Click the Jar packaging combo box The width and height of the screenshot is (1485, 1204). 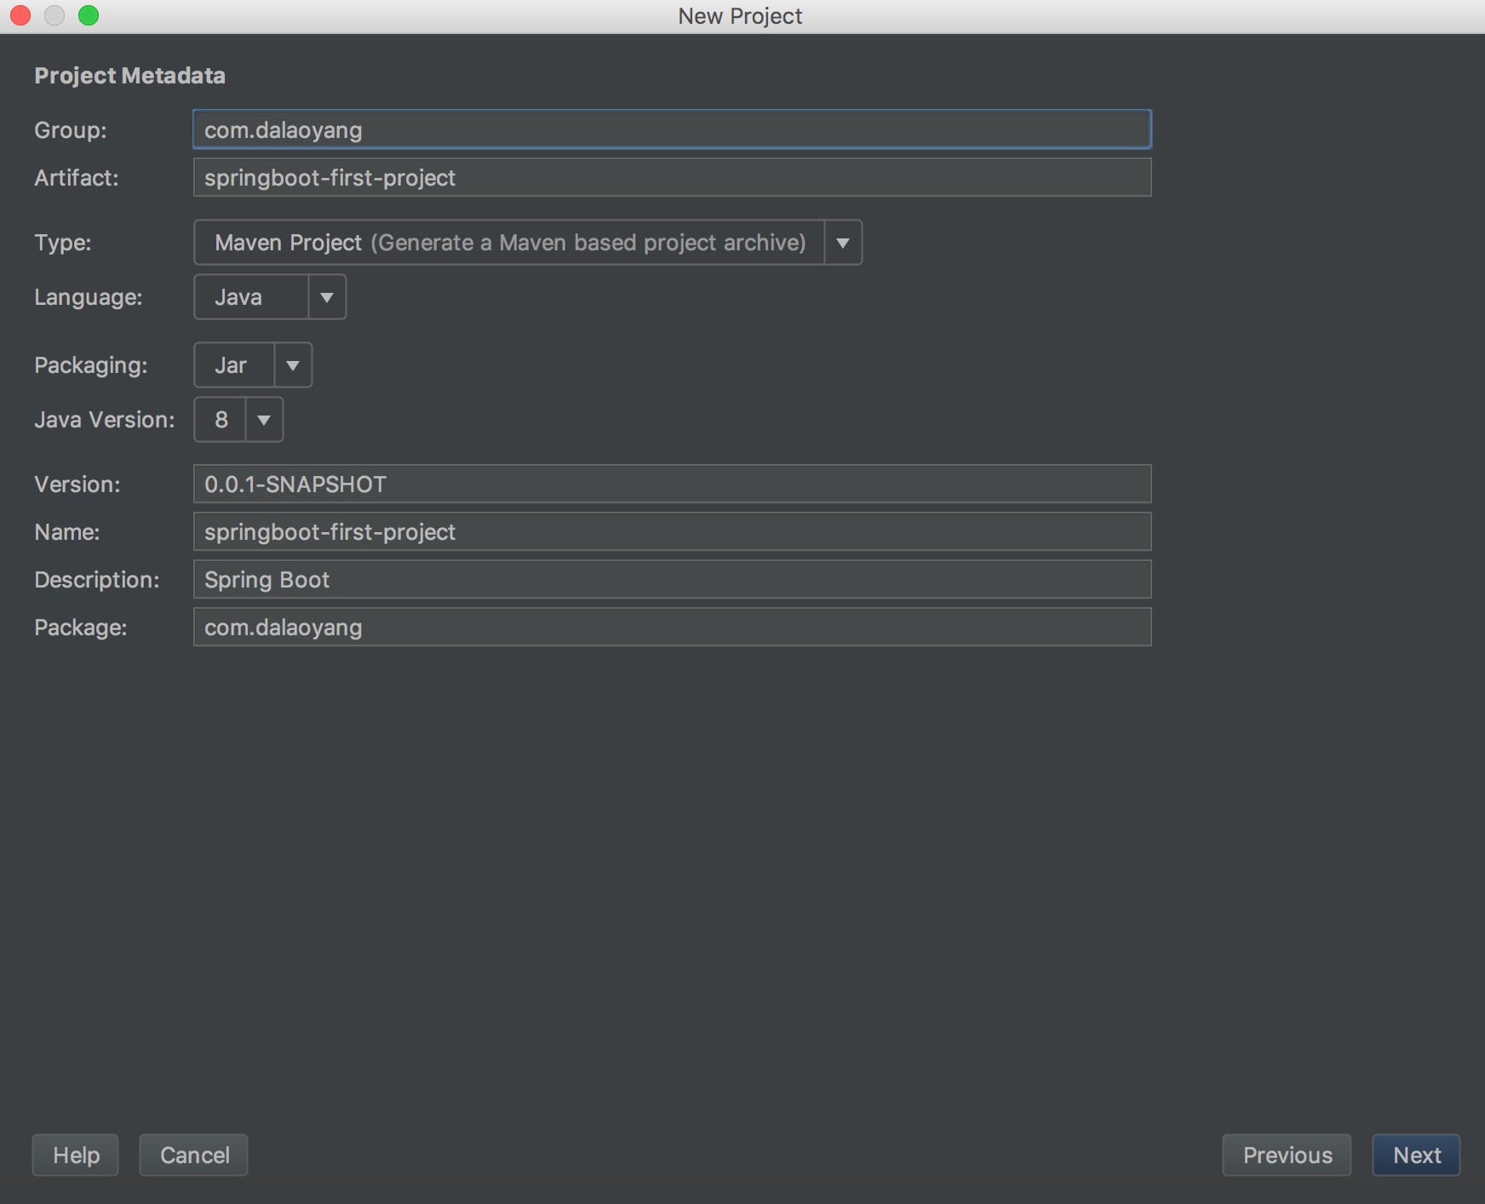pyautogui.click(x=234, y=365)
